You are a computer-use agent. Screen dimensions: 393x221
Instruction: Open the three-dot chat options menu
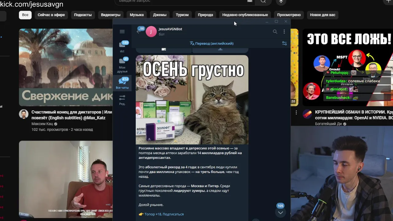pyautogui.click(x=284, y=32)
